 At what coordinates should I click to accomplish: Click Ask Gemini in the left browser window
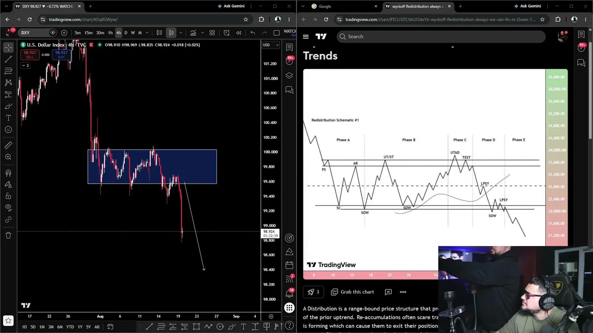[231, 6]
